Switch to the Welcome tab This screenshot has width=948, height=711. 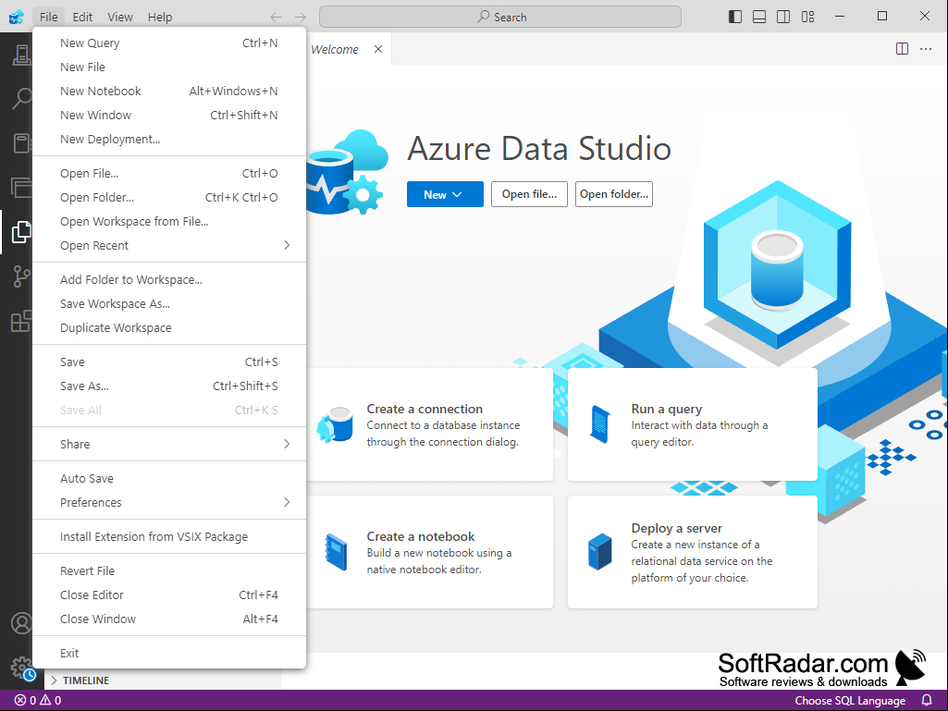335,49
